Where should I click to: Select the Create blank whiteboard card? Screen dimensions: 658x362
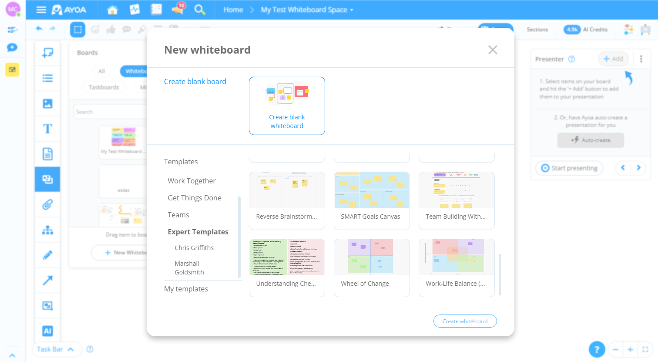coord(287,106)
